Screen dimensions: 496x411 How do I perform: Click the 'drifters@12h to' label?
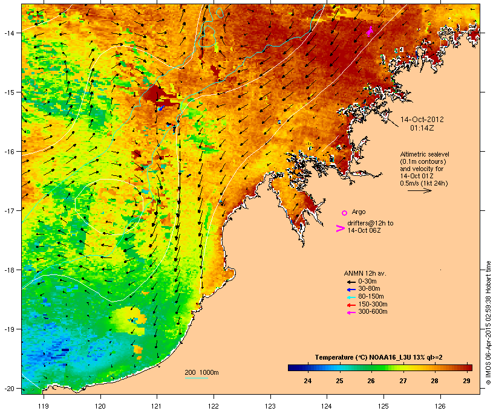pos(370,223)
